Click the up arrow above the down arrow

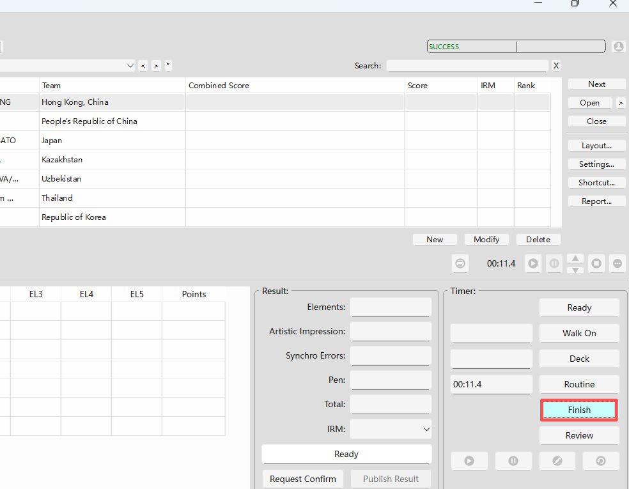point(575,258)
